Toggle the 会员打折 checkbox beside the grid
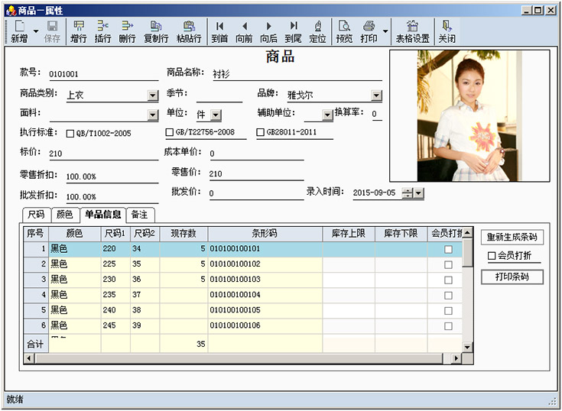 [492, 256]
